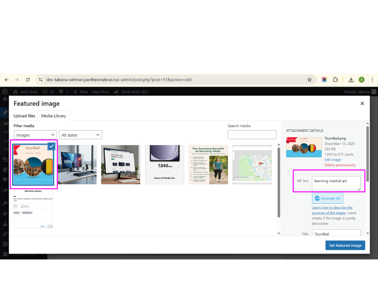Open the Images media type filter dropdown
This screenshot has width=378, height=284.
[x=35, y=135]
